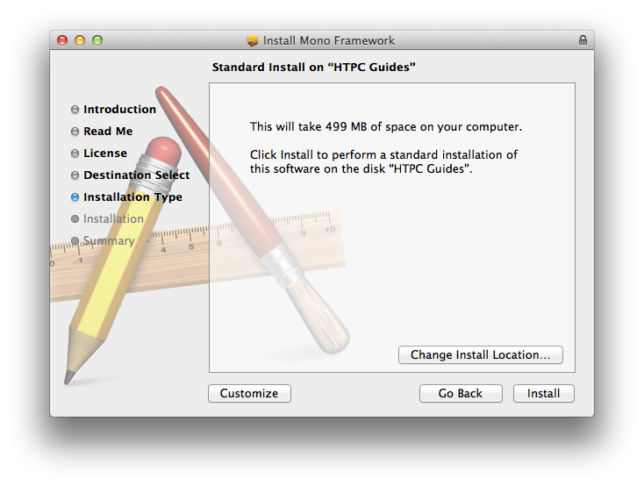Click the dimmed bullet beside Summary
Screen dimensions: 644x486
75,241
